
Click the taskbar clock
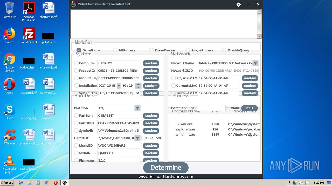[x=319, y=183]
